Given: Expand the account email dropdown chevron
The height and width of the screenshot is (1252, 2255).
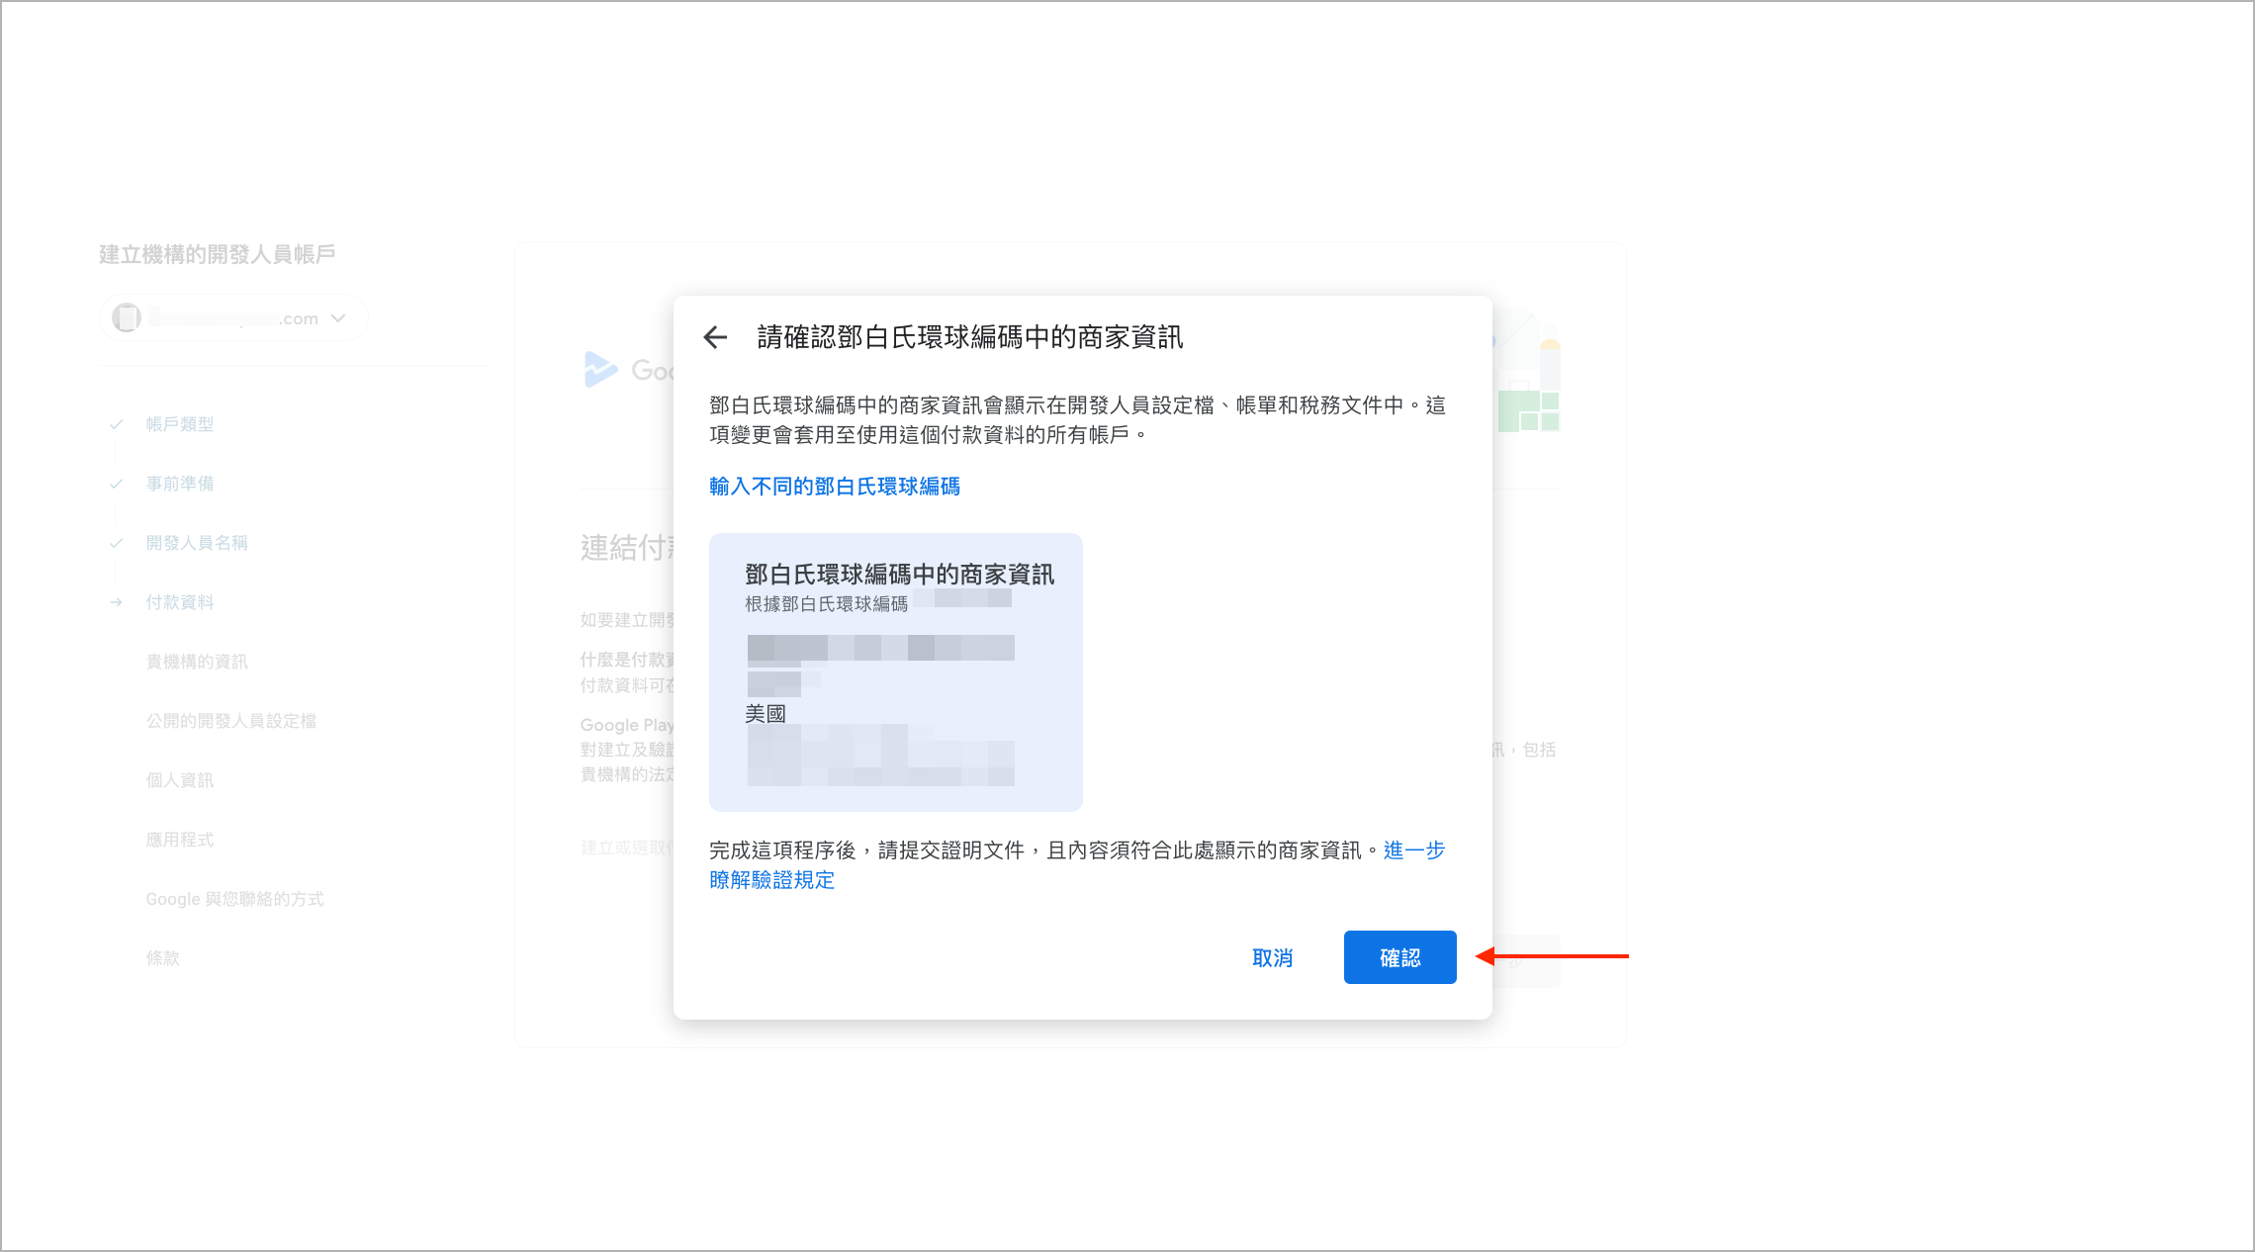Looking at the screenshot, I should click(338, 318).
